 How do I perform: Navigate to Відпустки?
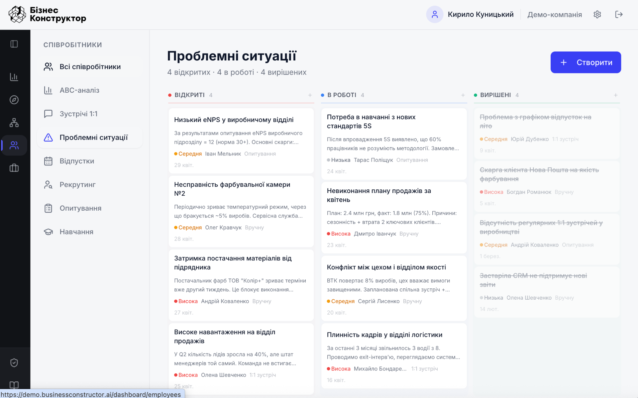pos(90,161)
